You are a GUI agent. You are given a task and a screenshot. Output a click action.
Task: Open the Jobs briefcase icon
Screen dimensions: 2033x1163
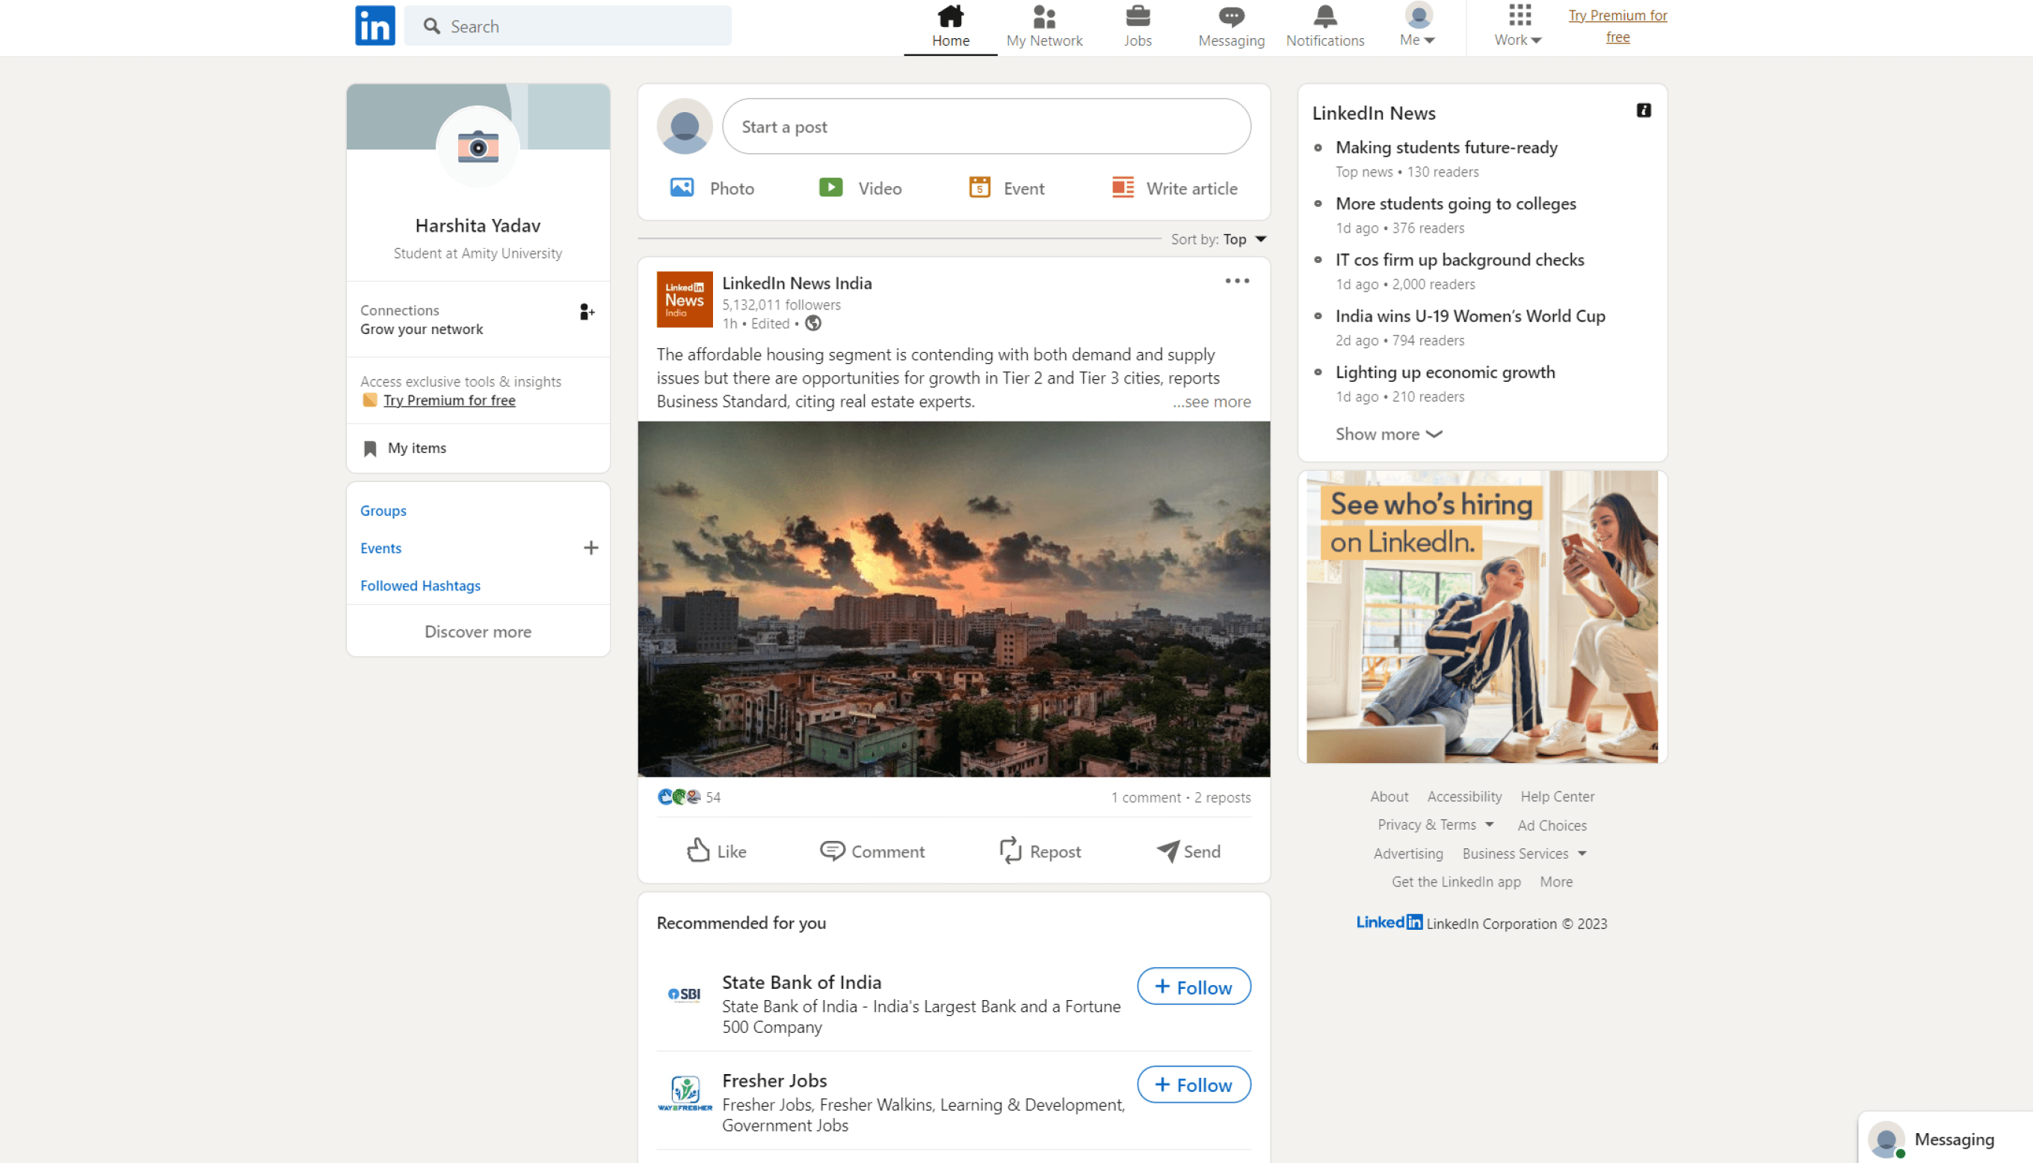click(x=1137, y=16)
